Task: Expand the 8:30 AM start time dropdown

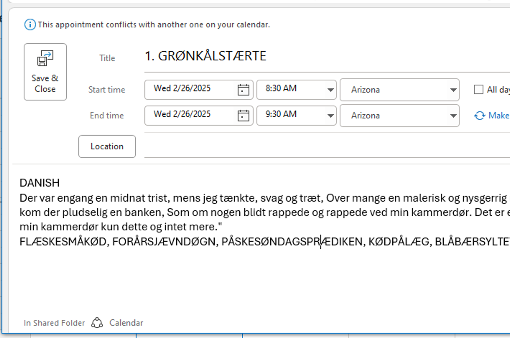Action: (x=330, y=90)
